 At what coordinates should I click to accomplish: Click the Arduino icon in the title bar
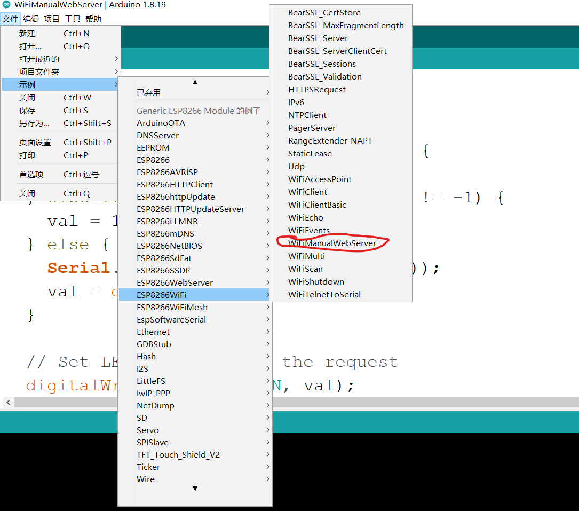pos(5,5)
